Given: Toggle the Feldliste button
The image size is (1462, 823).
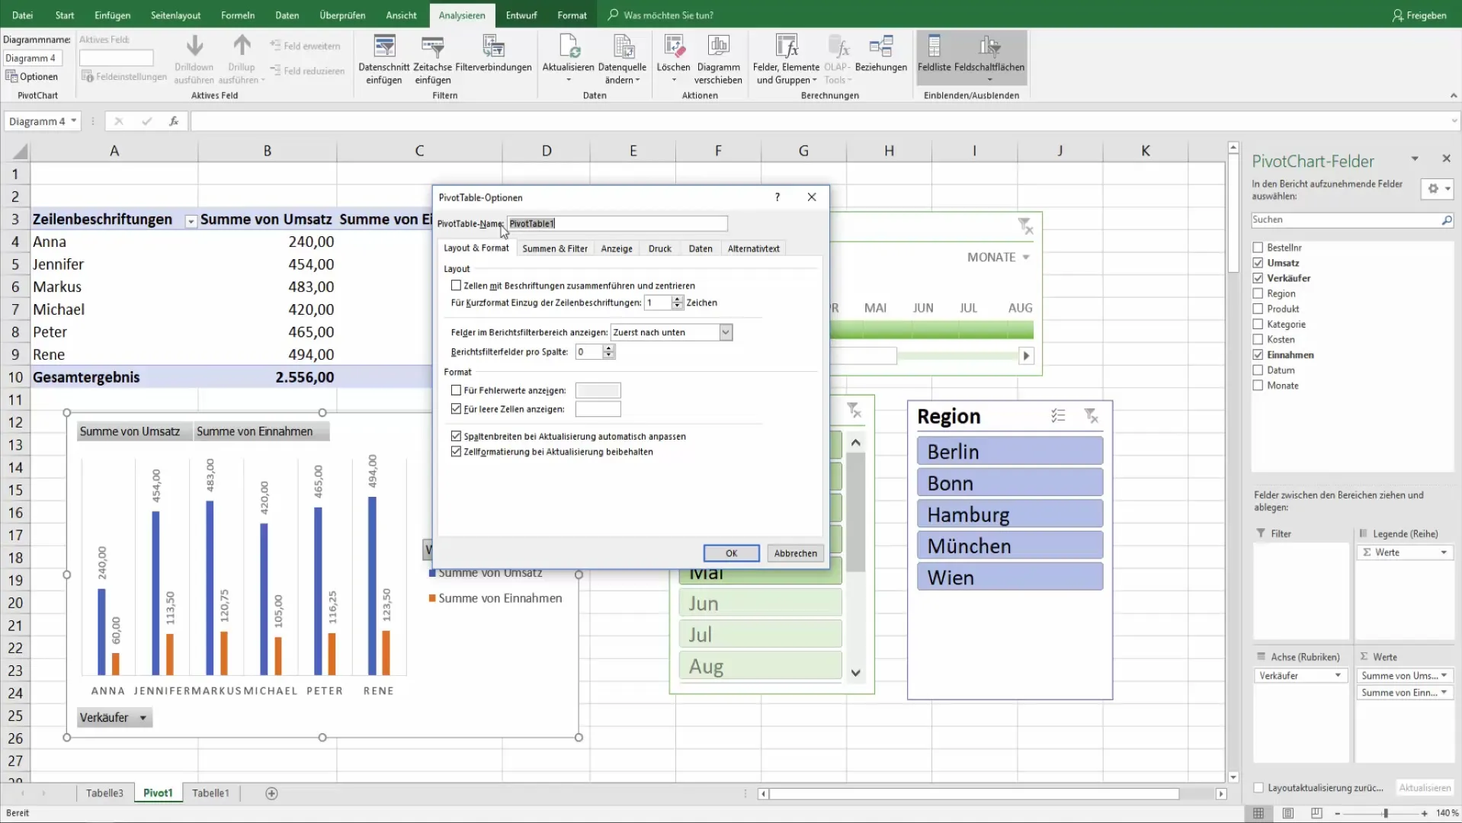Looking at the screenshot, I should tap(934, 55).
